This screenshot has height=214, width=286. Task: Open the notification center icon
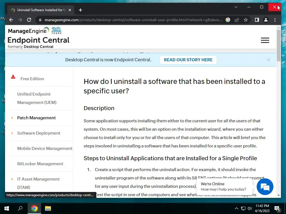click(277, 208)
